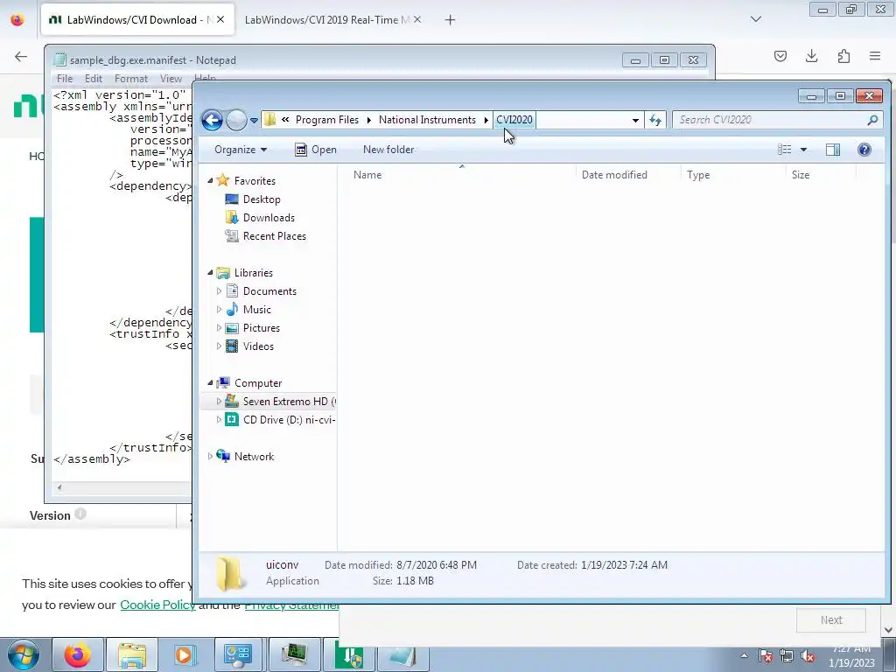Expand the Videos library node

219,346
